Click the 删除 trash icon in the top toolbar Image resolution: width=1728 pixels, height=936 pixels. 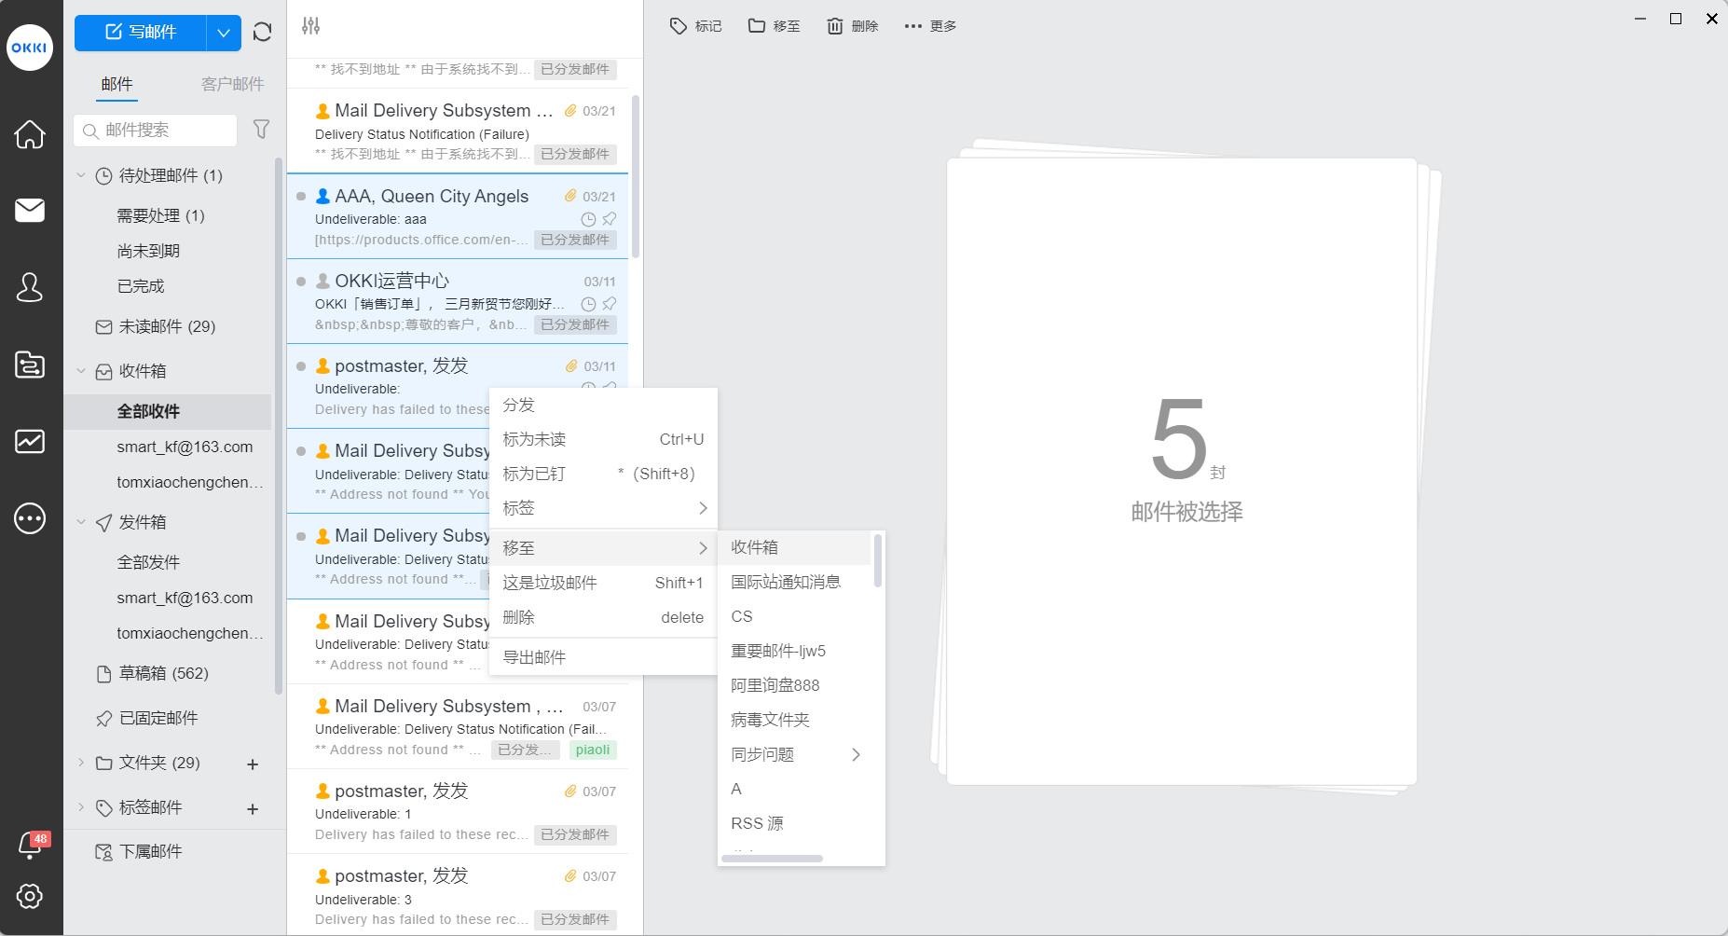pyautogui.click(x=835, y=26)
